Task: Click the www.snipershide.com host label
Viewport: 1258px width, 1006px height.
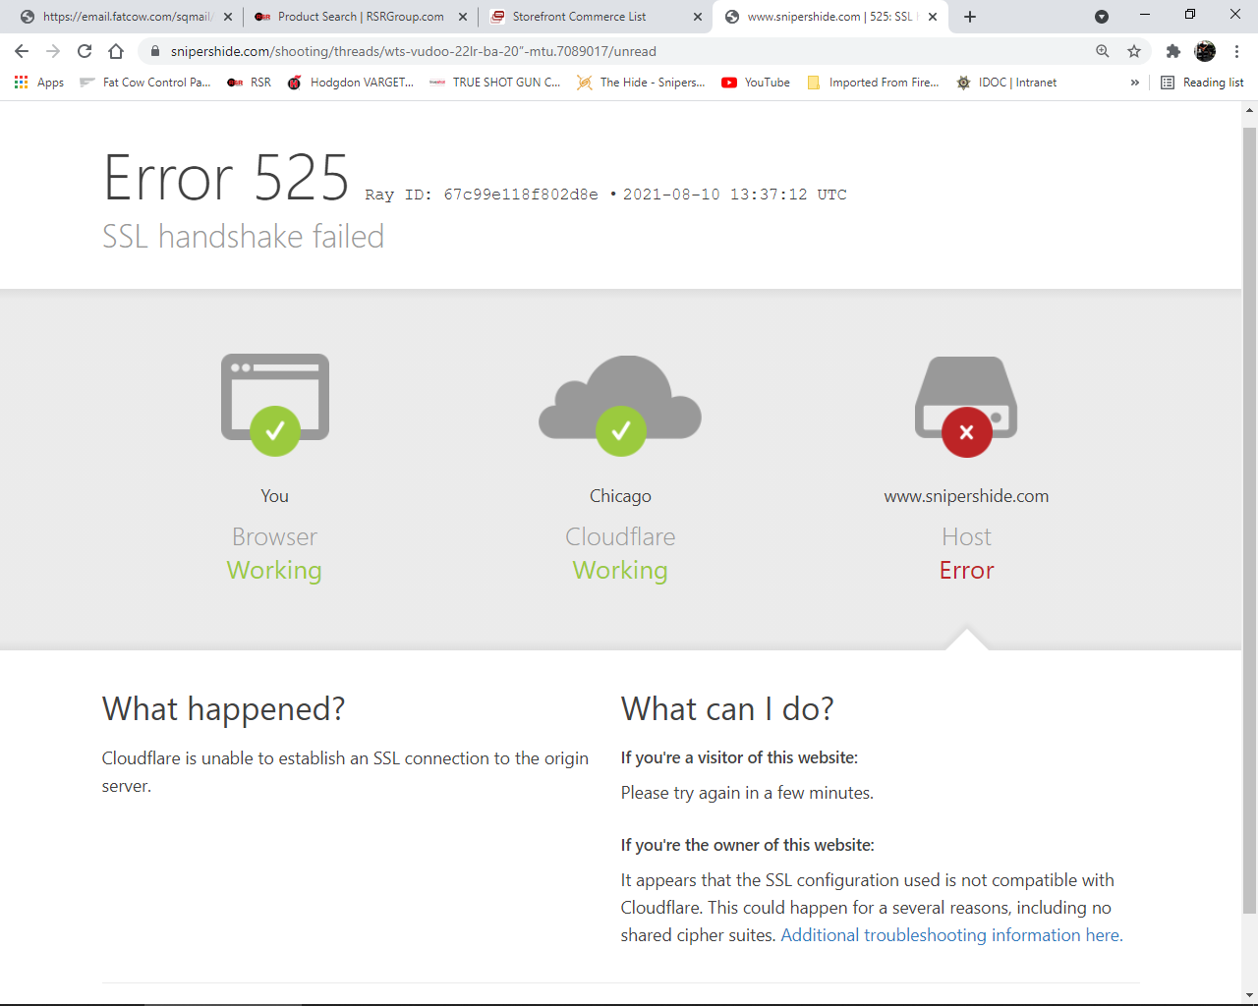Action: [966, 496]
